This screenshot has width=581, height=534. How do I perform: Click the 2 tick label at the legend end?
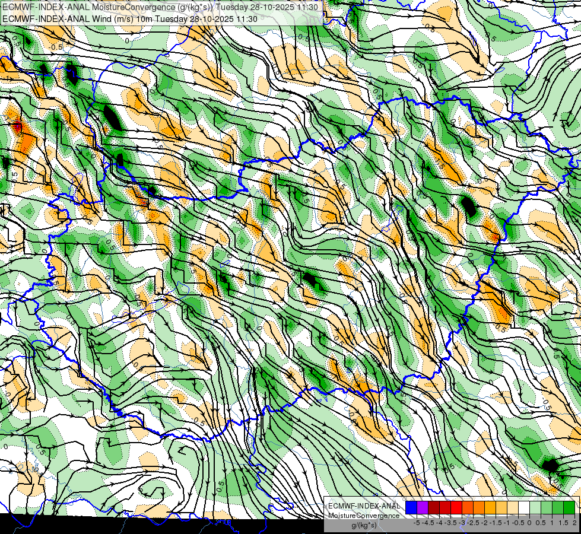[574, 523]
